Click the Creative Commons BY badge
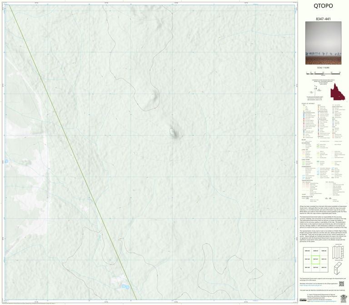This screenshot has width=349, height=305. 303,300
